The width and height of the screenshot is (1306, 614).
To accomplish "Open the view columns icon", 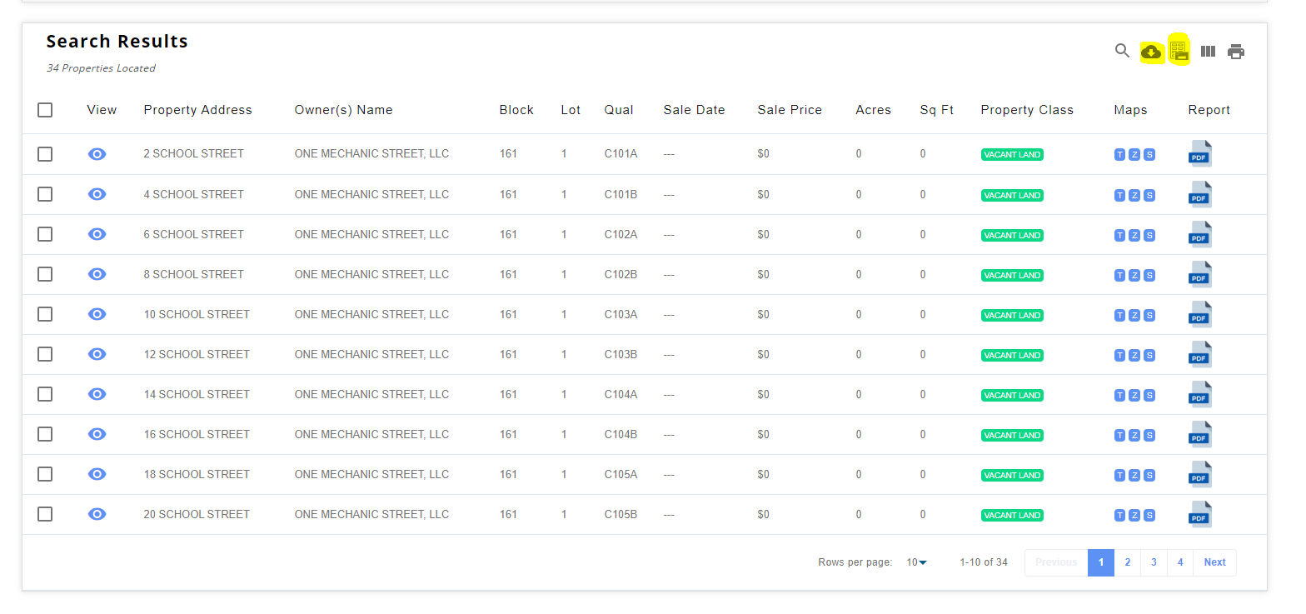I will tap(1208, 52).
